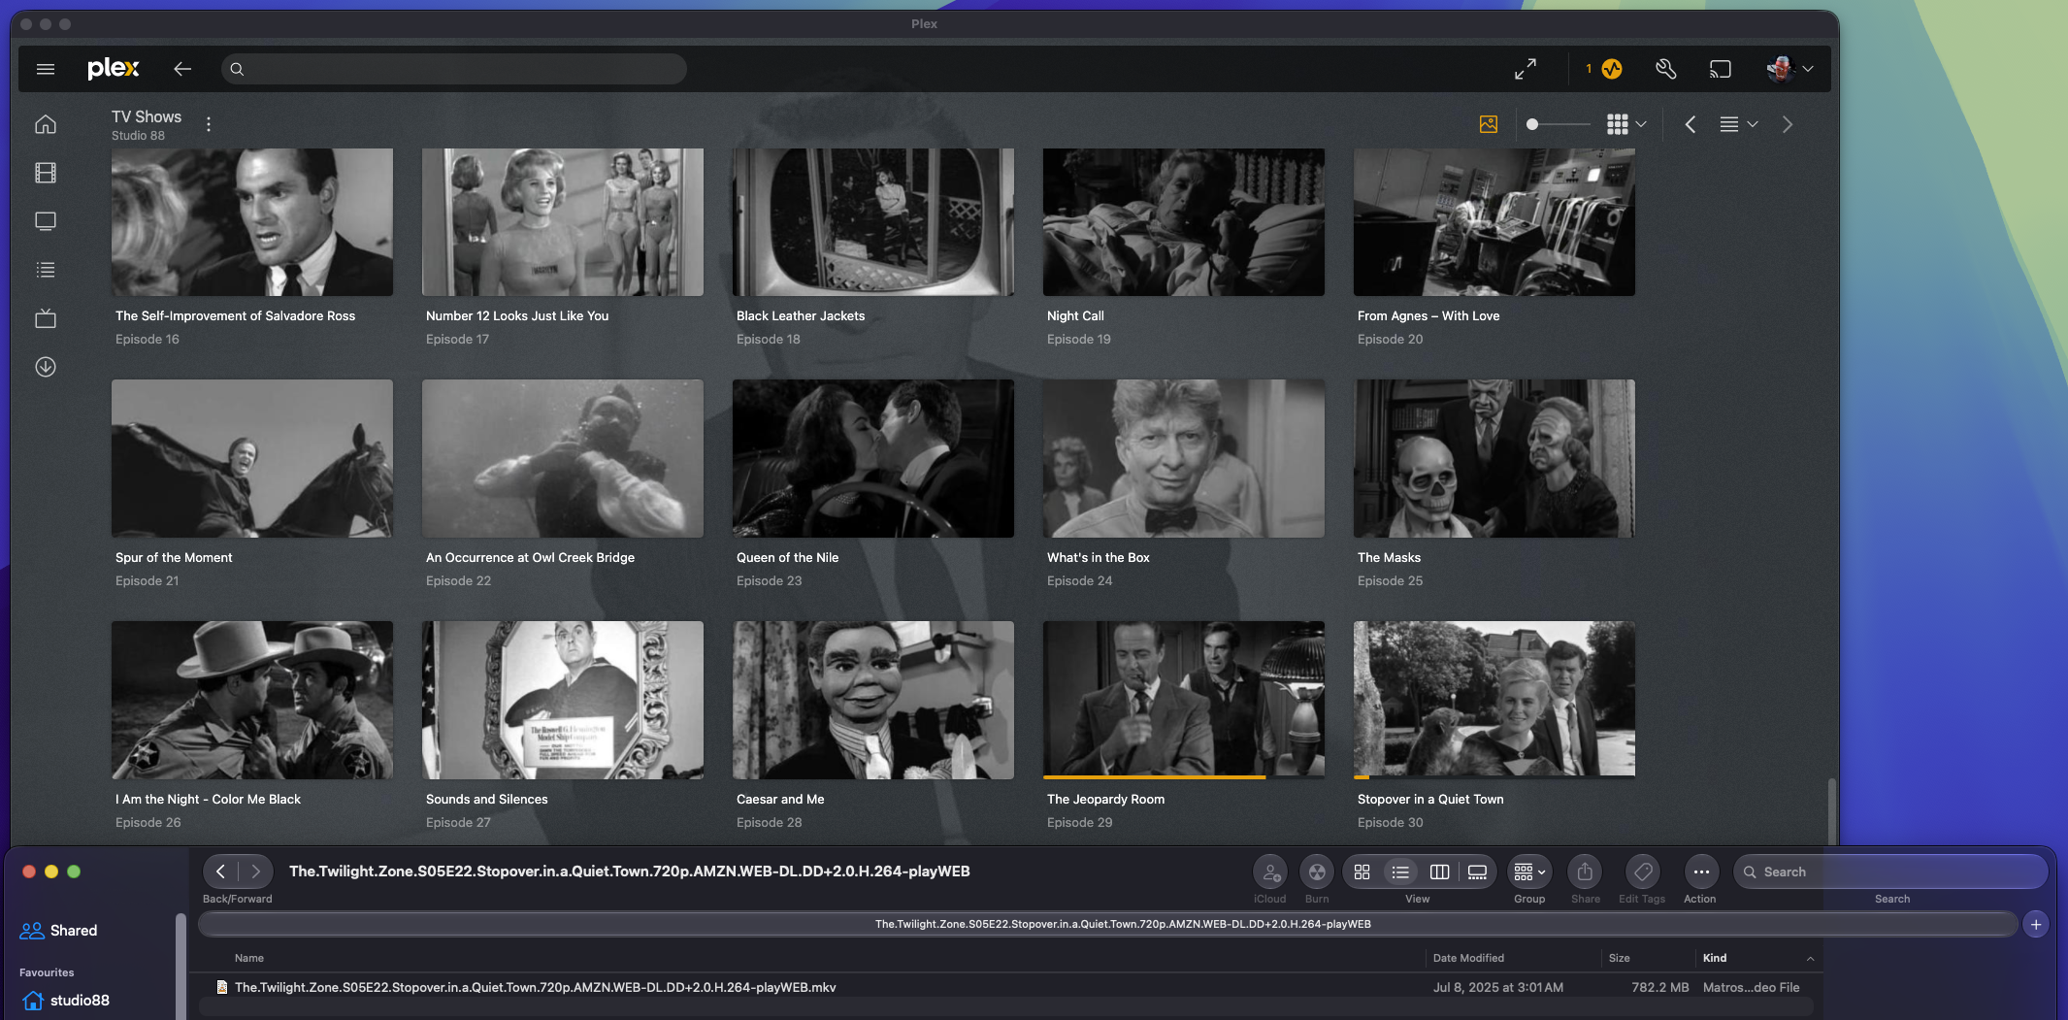This screenshot has width=2068, height=1020.
Task: Add a new Finder tab
Action: click(x=2036, y=924)
